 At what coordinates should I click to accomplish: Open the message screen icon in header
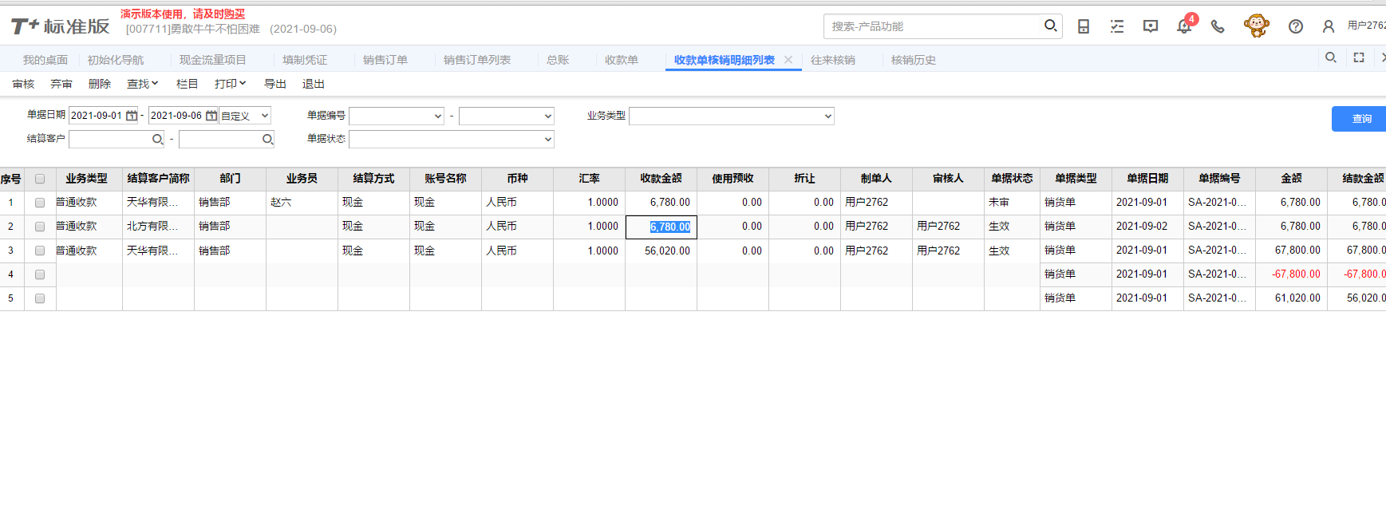[x=1151, y=26]
